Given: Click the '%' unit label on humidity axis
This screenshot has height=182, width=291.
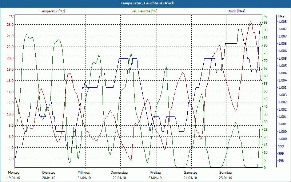Looking at the screenshot, I should pyautogui.click(x=266, y=16).
